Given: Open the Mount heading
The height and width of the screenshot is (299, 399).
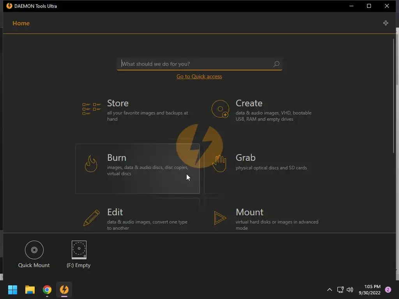Looking at the screenshot, I should [250, 212].
